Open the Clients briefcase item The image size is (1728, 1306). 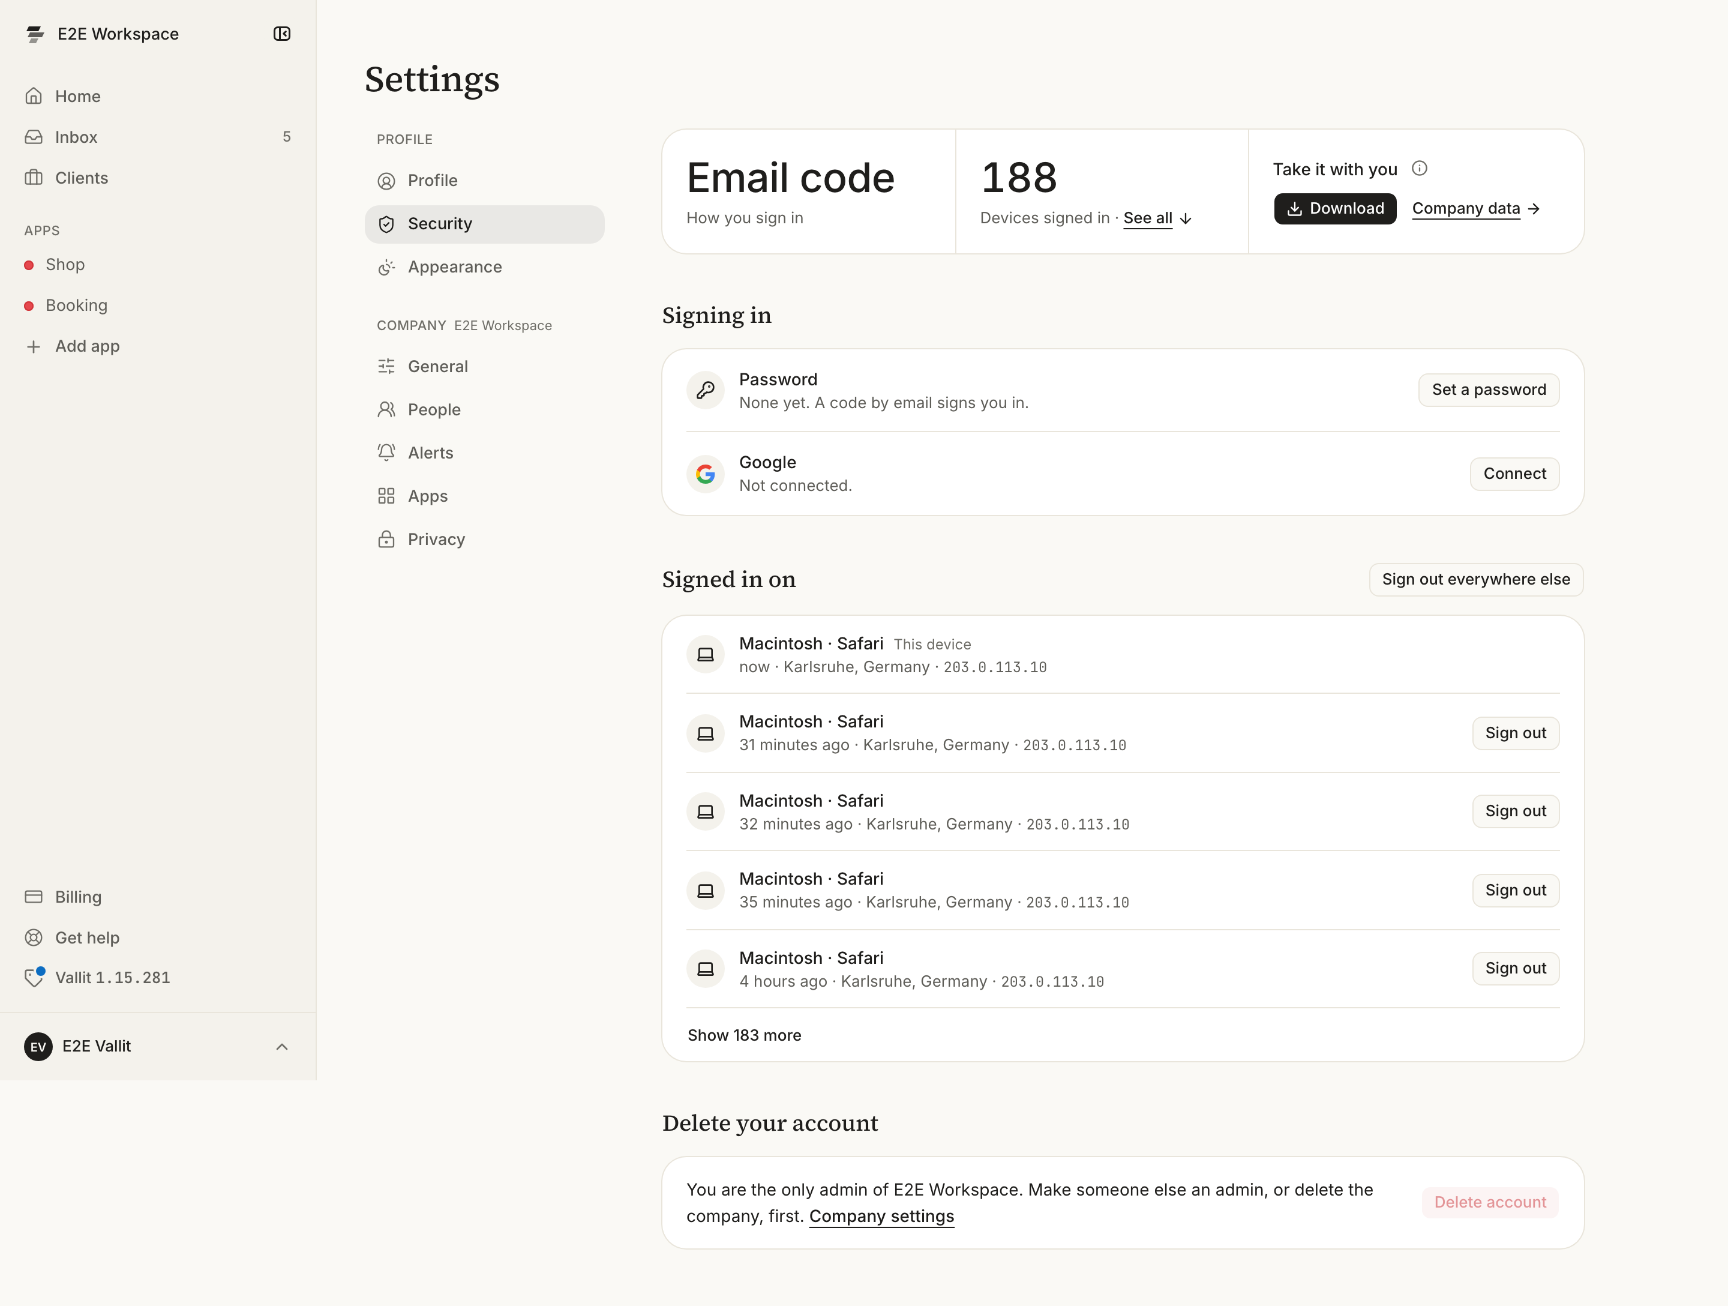(x=158, y=178)
